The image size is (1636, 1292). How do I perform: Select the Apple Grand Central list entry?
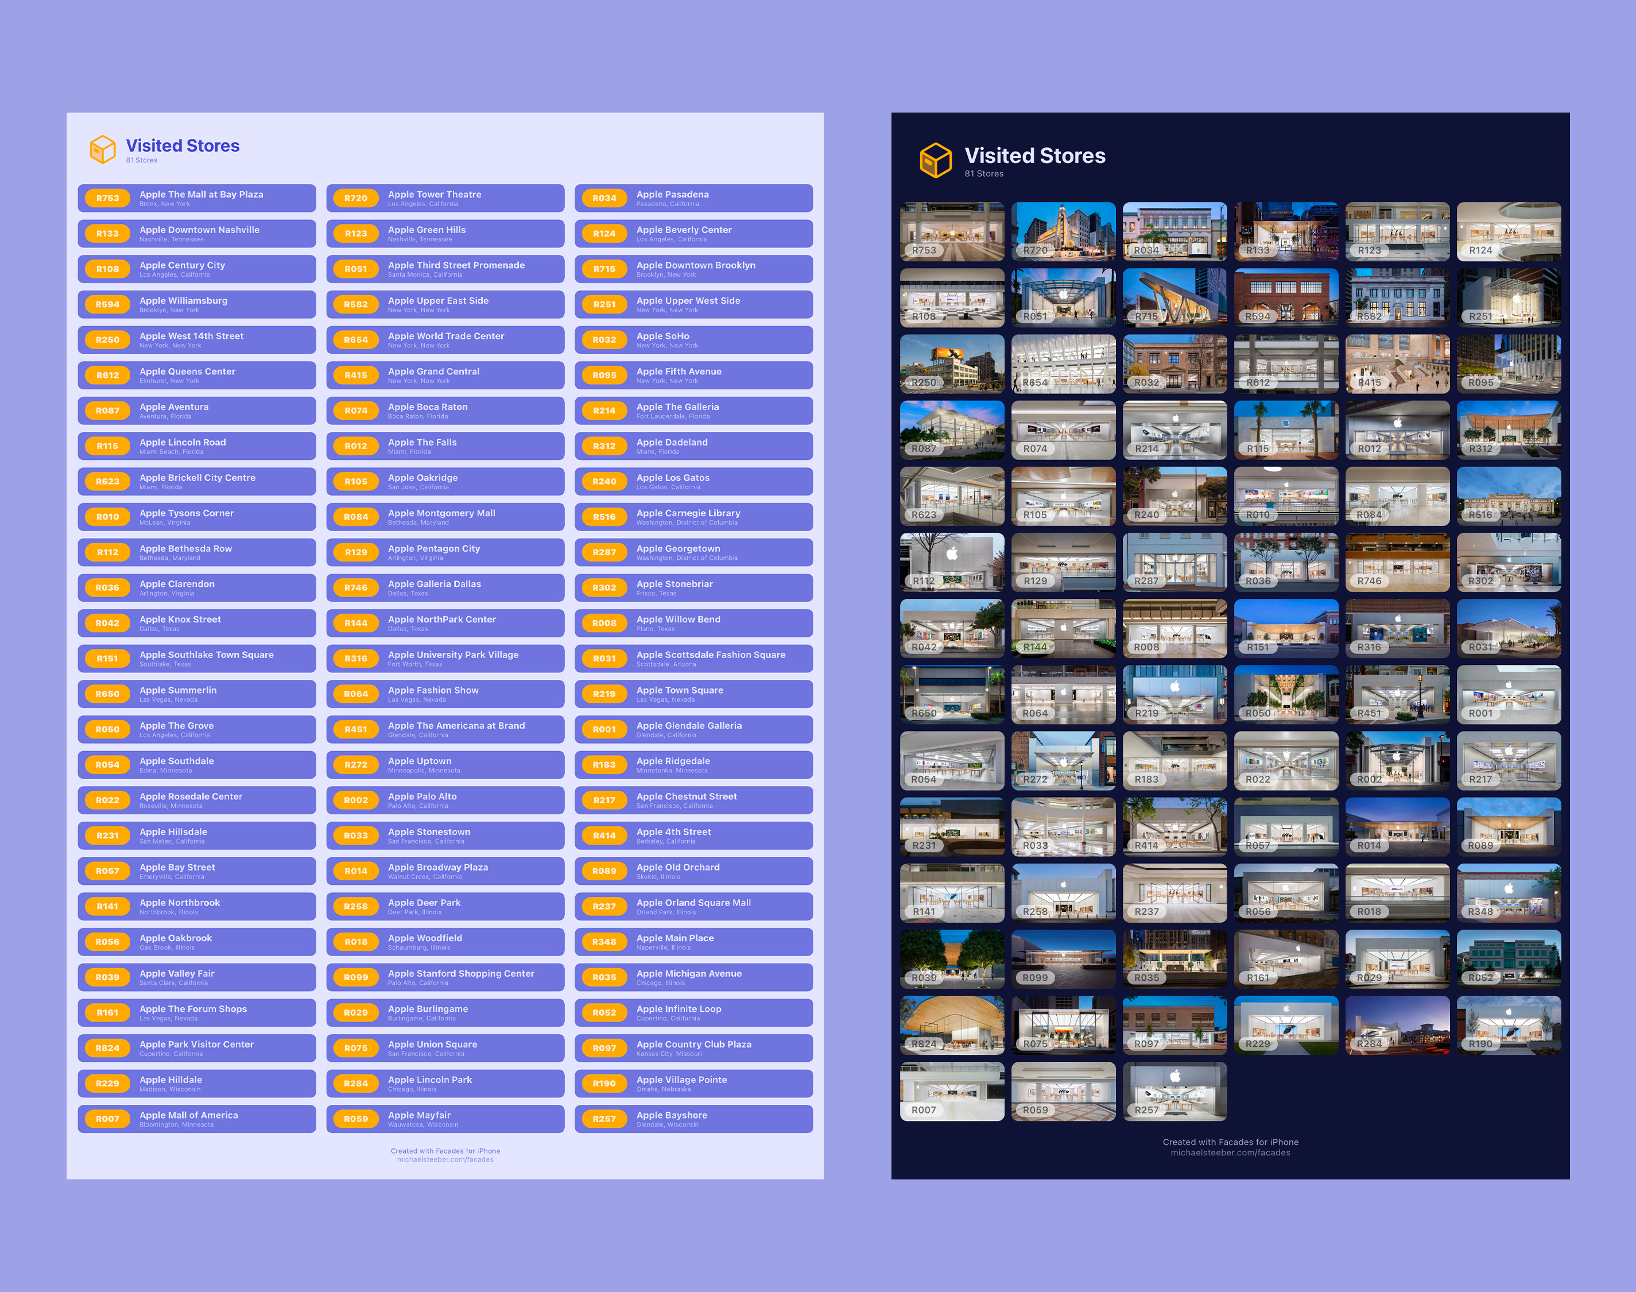[x=445, y=375]
